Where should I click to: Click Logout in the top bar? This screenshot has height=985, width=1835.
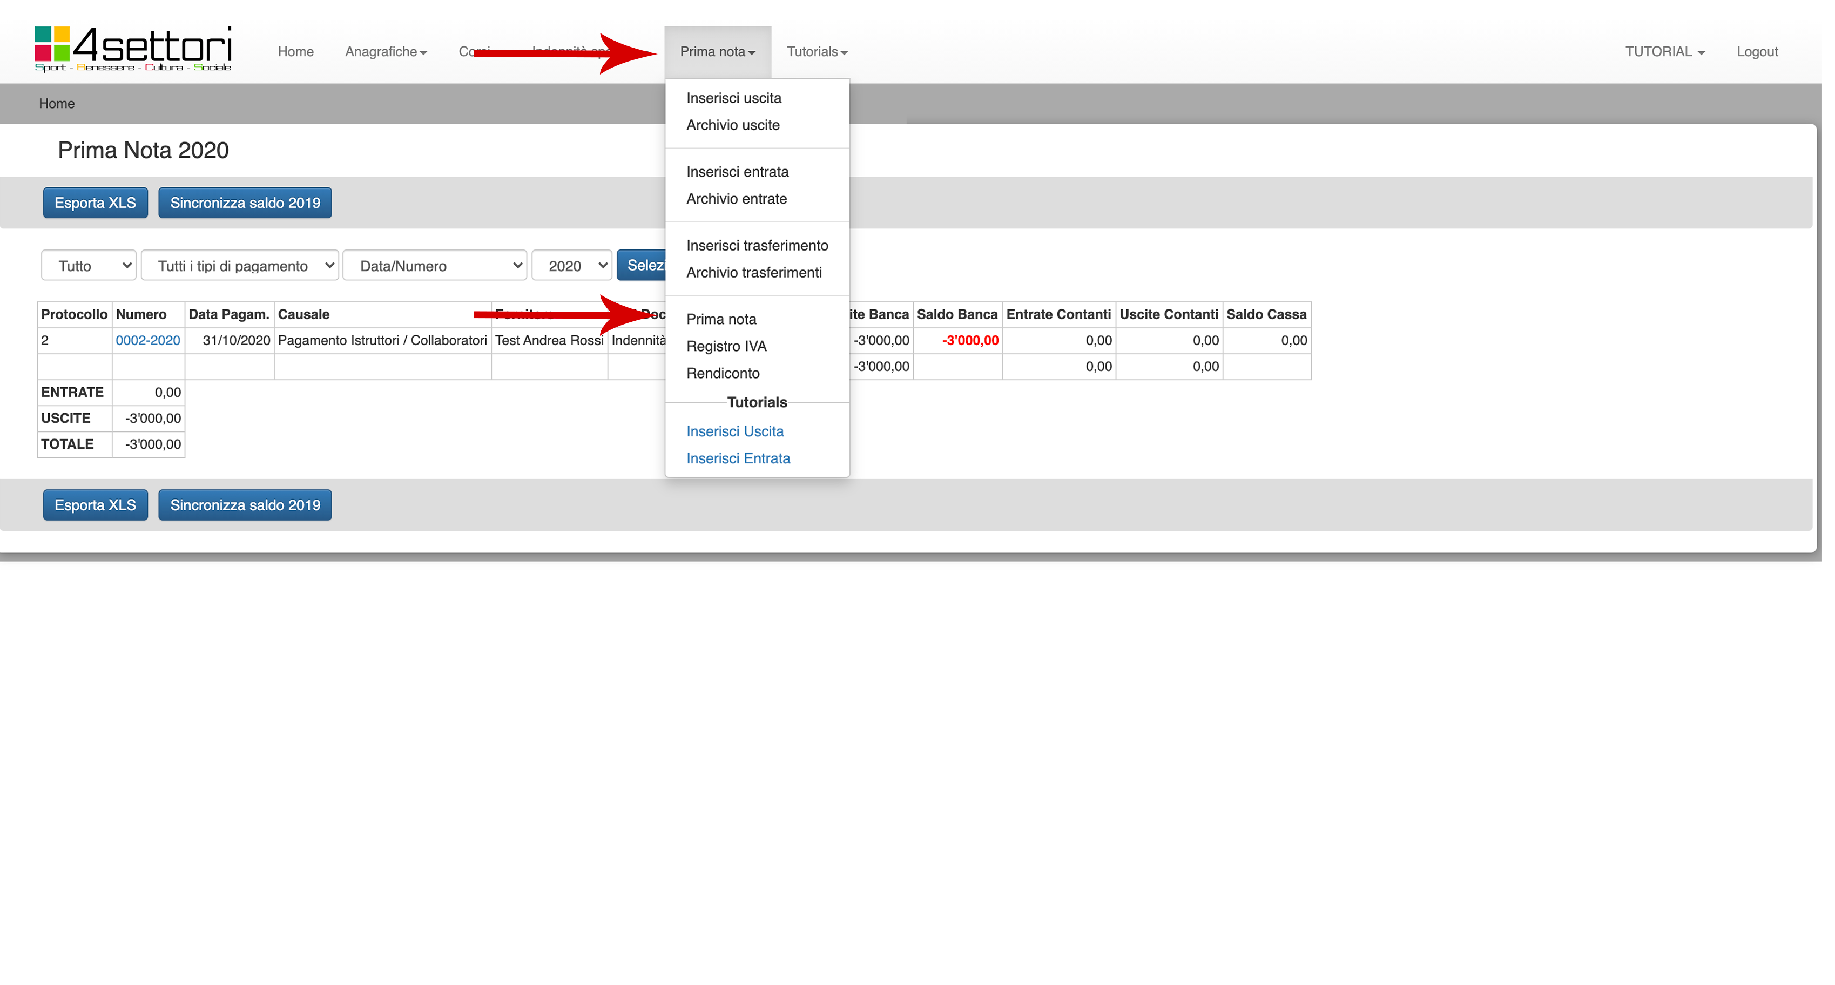(1757, 52)
